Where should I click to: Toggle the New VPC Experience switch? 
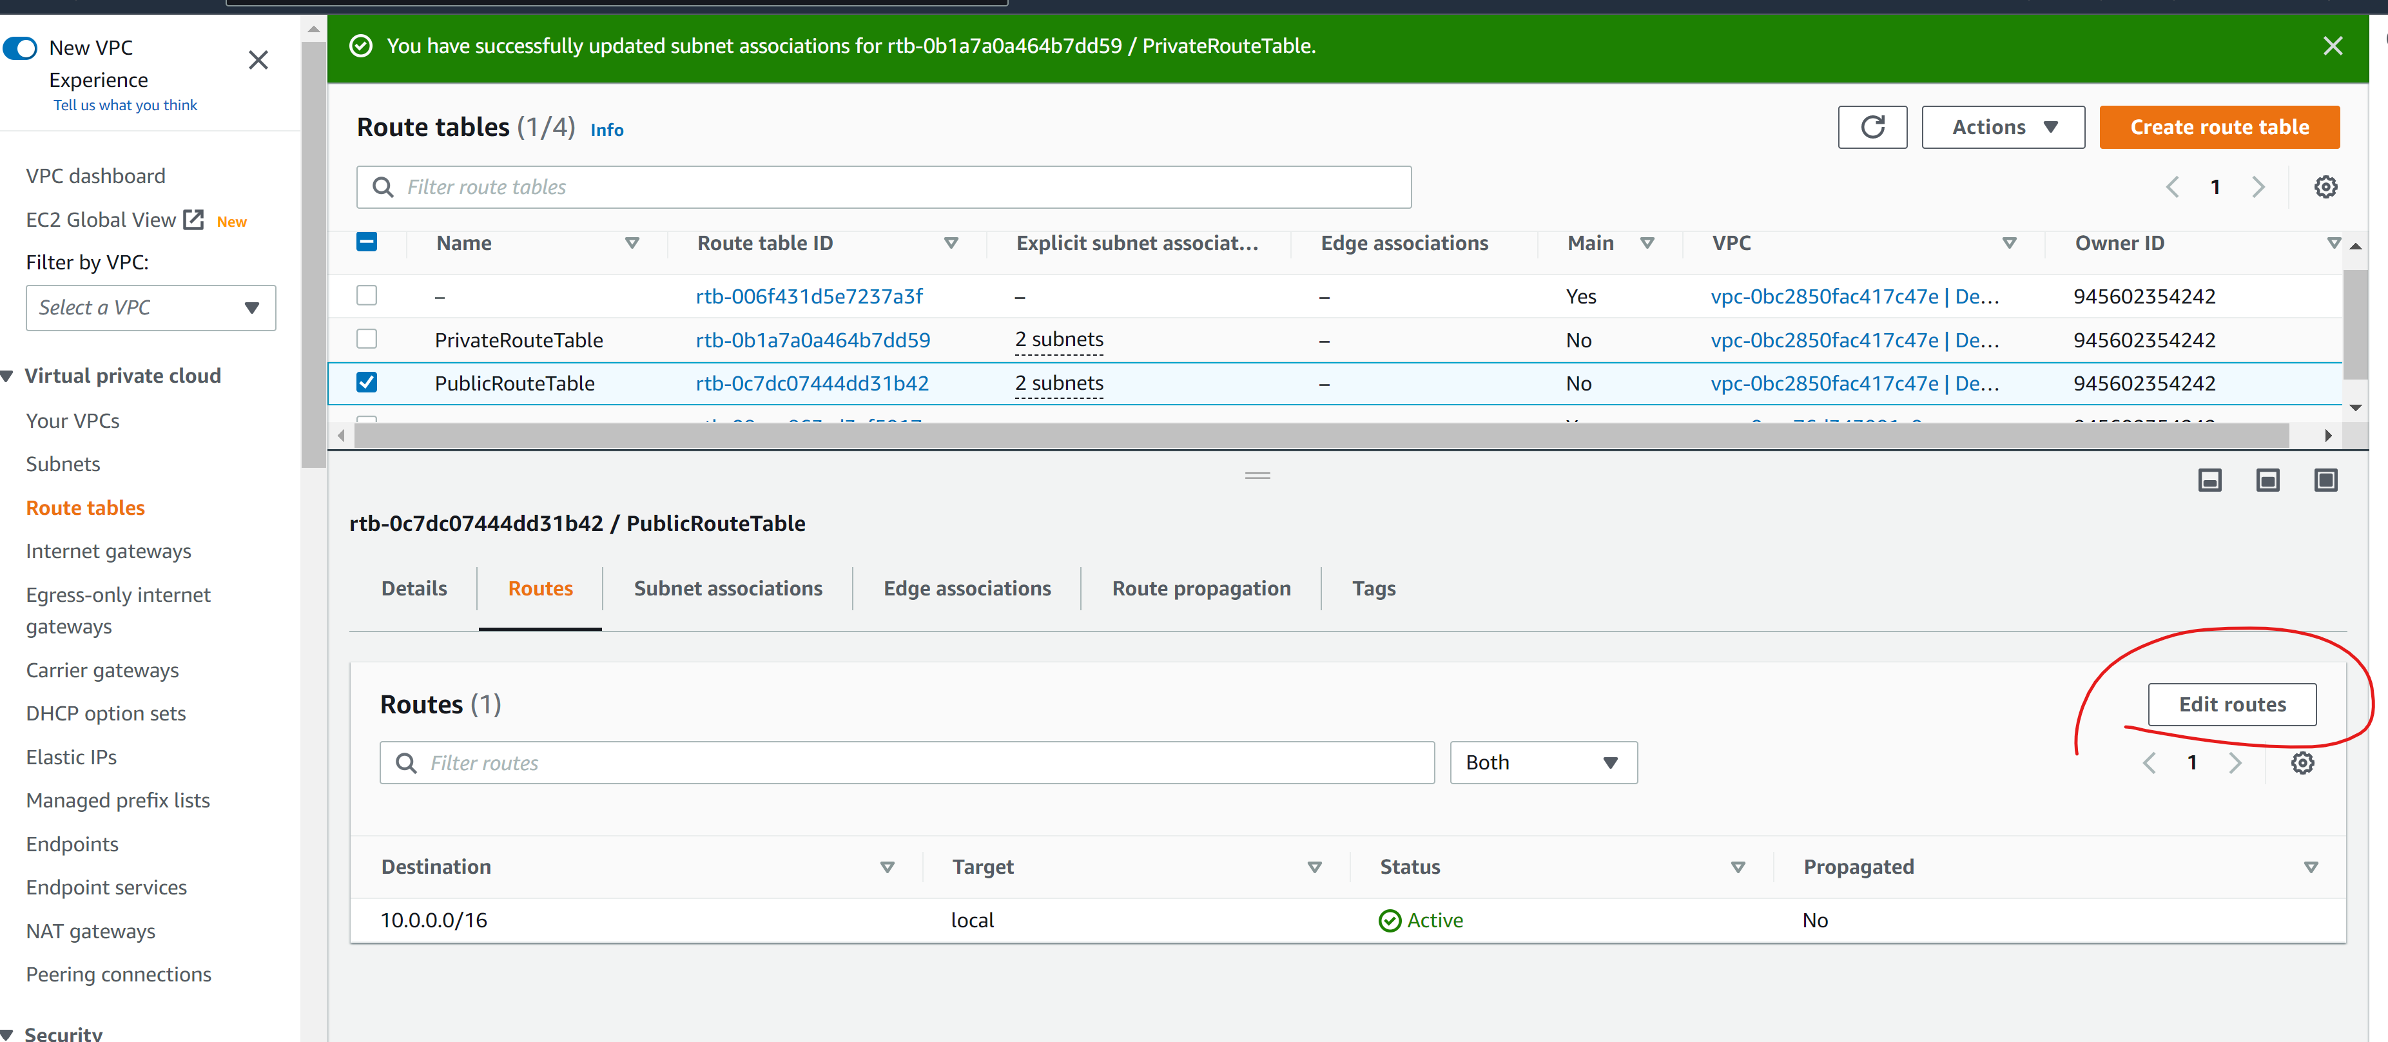[21, 47]
